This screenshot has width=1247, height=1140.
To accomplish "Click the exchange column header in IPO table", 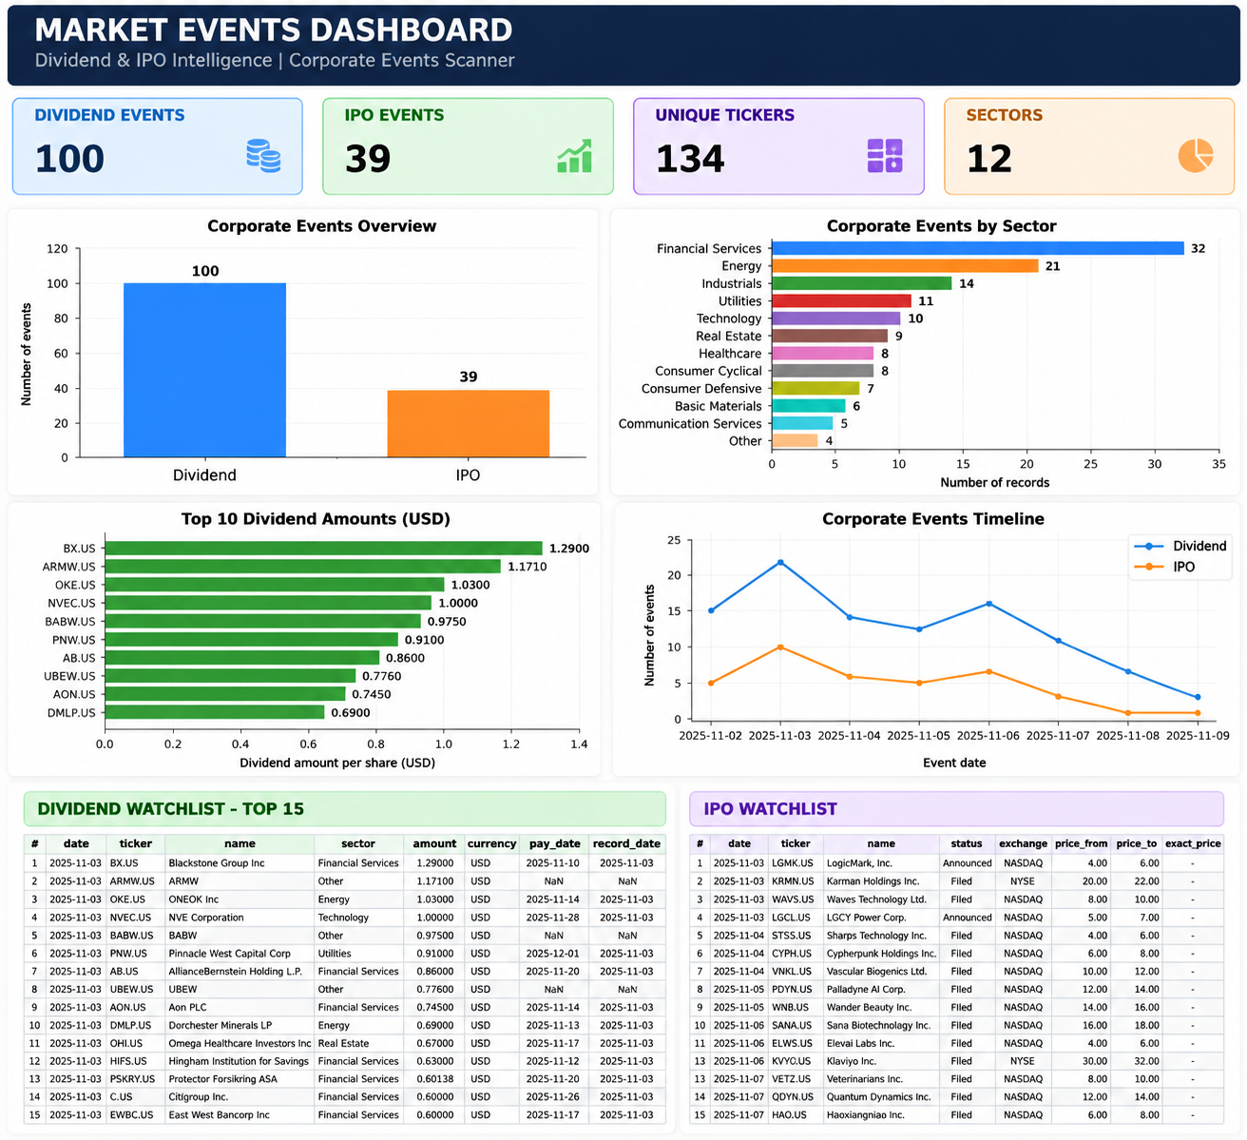I will point(1023,843).
